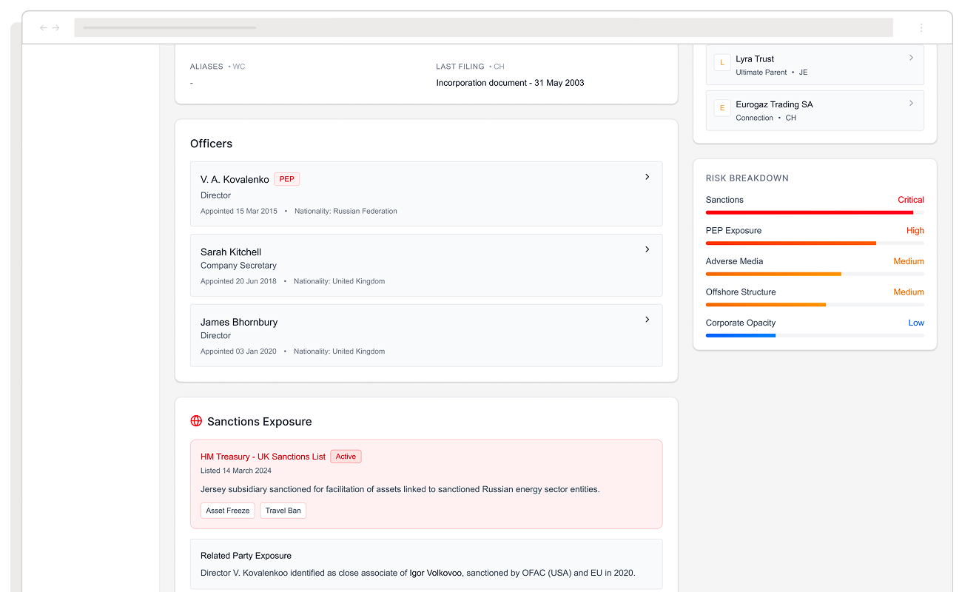Click 'Ultimate Parent' label under Lyra Trust

(761, 73)
